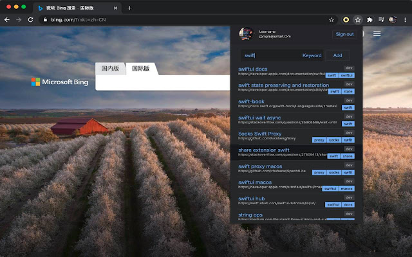Bookmark this page with the address bar star
Screen dimensions: 412x257
pyautogui.click(x=332, y=20)
